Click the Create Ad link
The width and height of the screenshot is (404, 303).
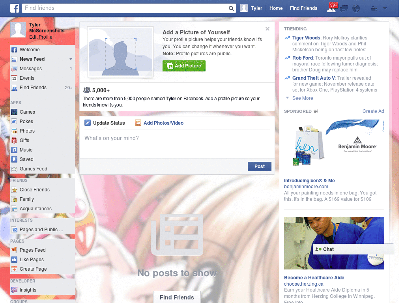click(x=373, y=111)
